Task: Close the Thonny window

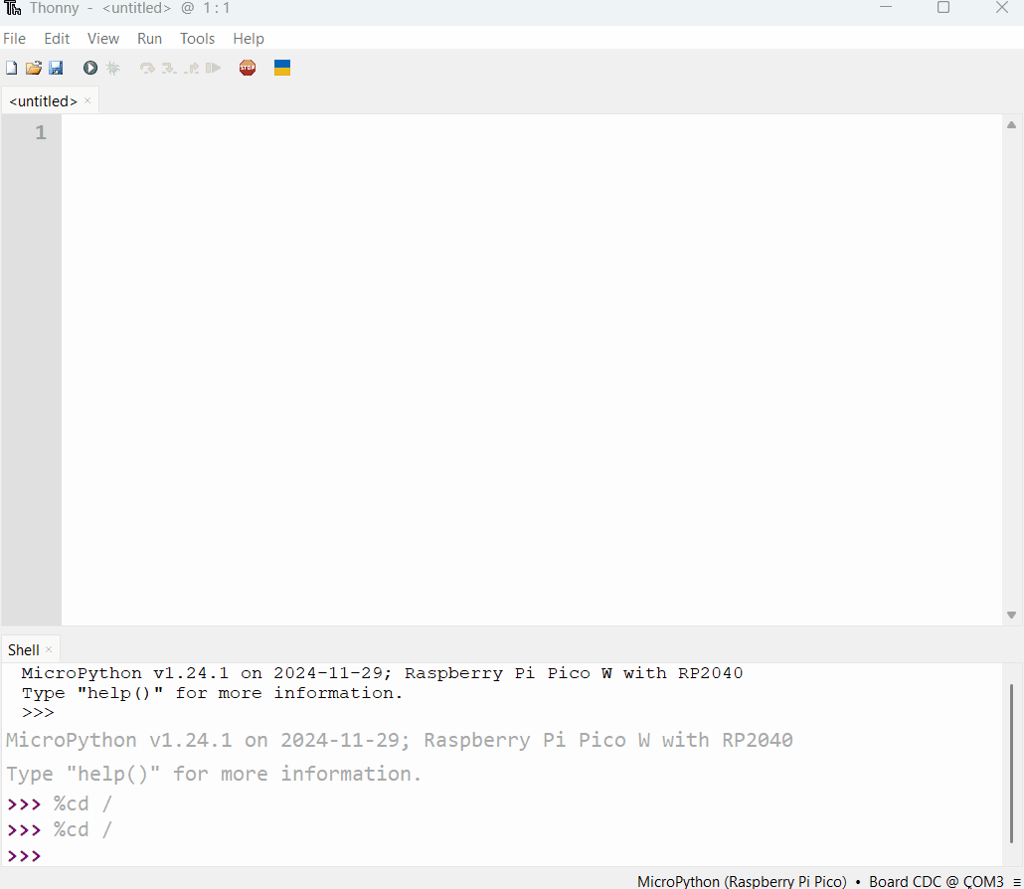Action: pos(1002,7)
